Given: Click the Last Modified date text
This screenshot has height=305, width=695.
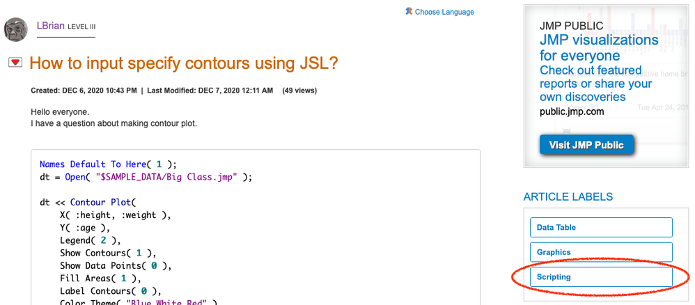Looking at the screenshot, I should (x=210, y=91).
